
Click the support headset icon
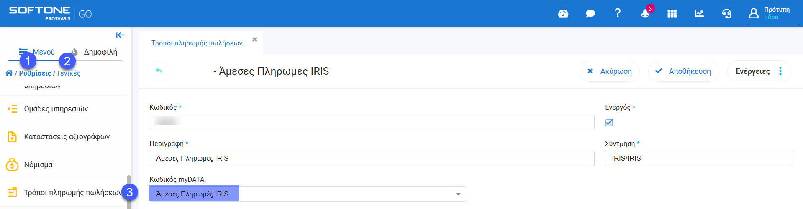tap(726, 14)
